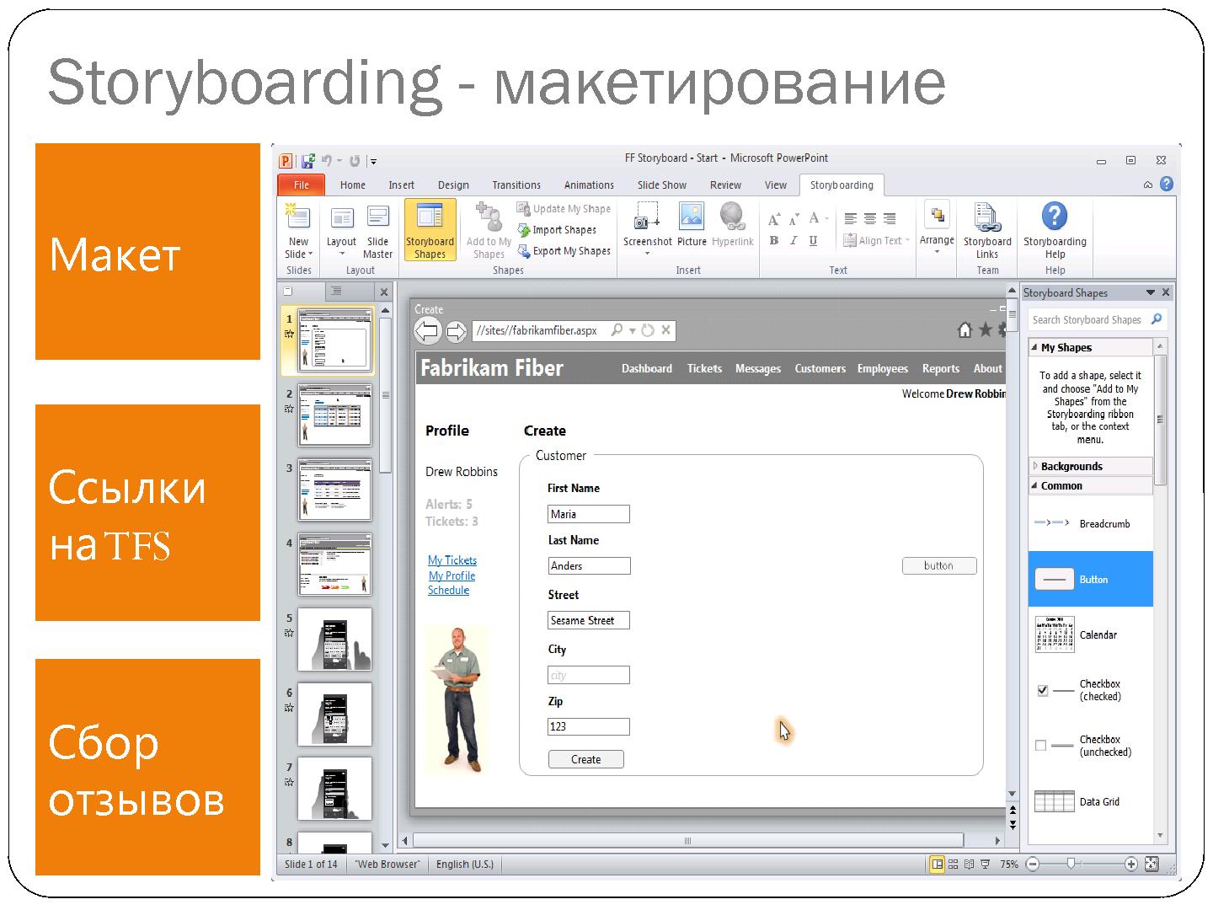The image size is (1213, 910).
Task: Select the Data Grid shape
Action: tap(1090, 801)
